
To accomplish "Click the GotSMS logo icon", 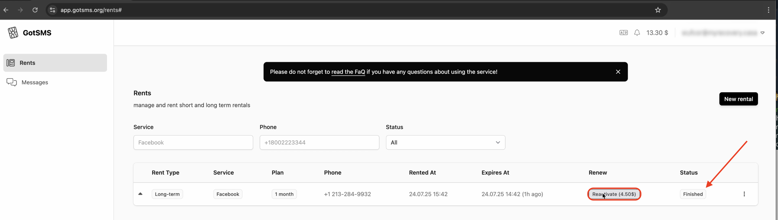I will point(13,33).
